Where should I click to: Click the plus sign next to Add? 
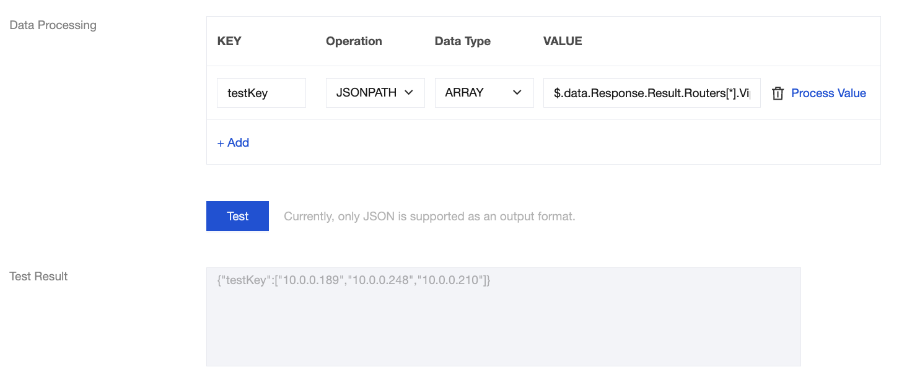coord(221,143)
